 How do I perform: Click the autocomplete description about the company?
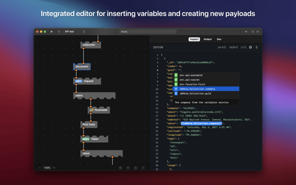202,103
